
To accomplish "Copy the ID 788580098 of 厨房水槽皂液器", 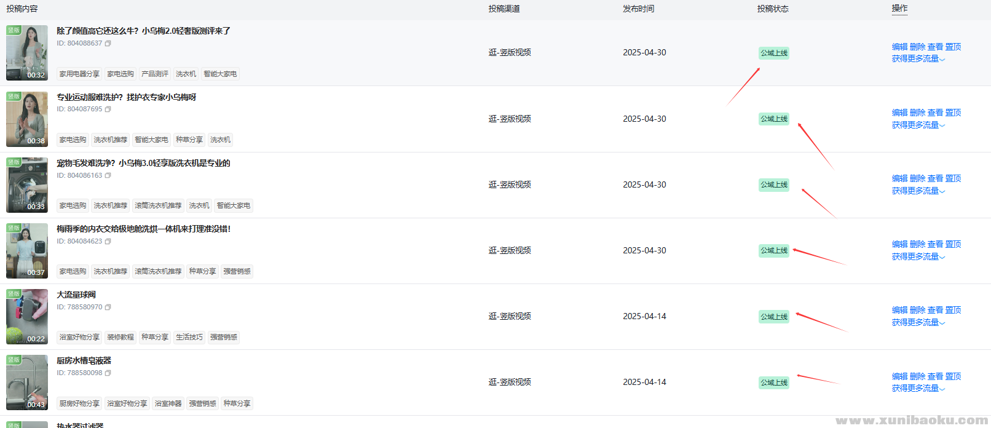I will coord(108,373).
